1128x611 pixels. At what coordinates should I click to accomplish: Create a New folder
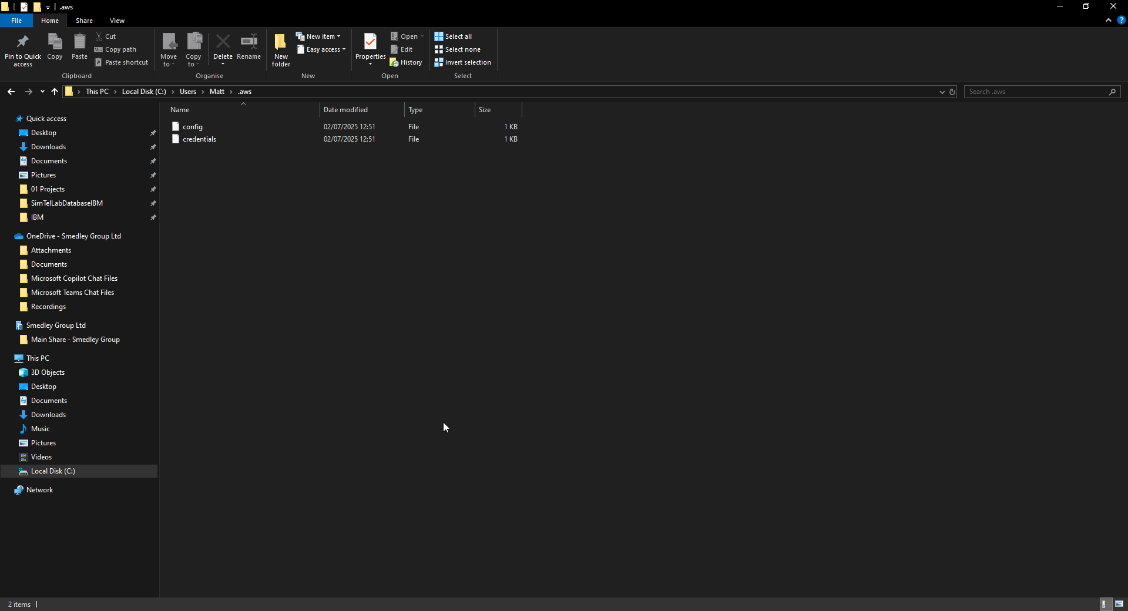pos(281,50)
